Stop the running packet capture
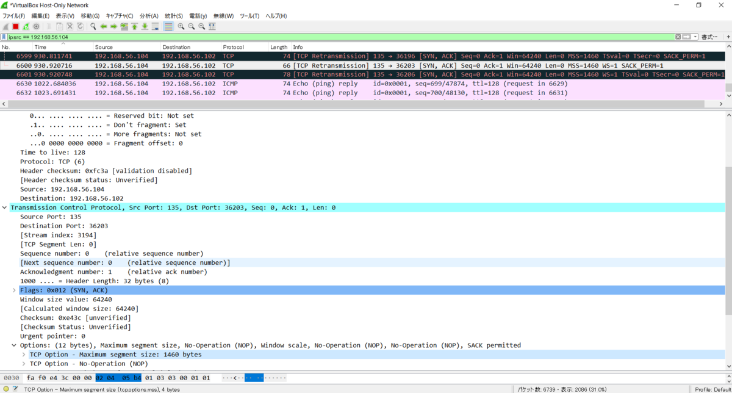This screenshot has width=732, height=393. click(16, 27)
